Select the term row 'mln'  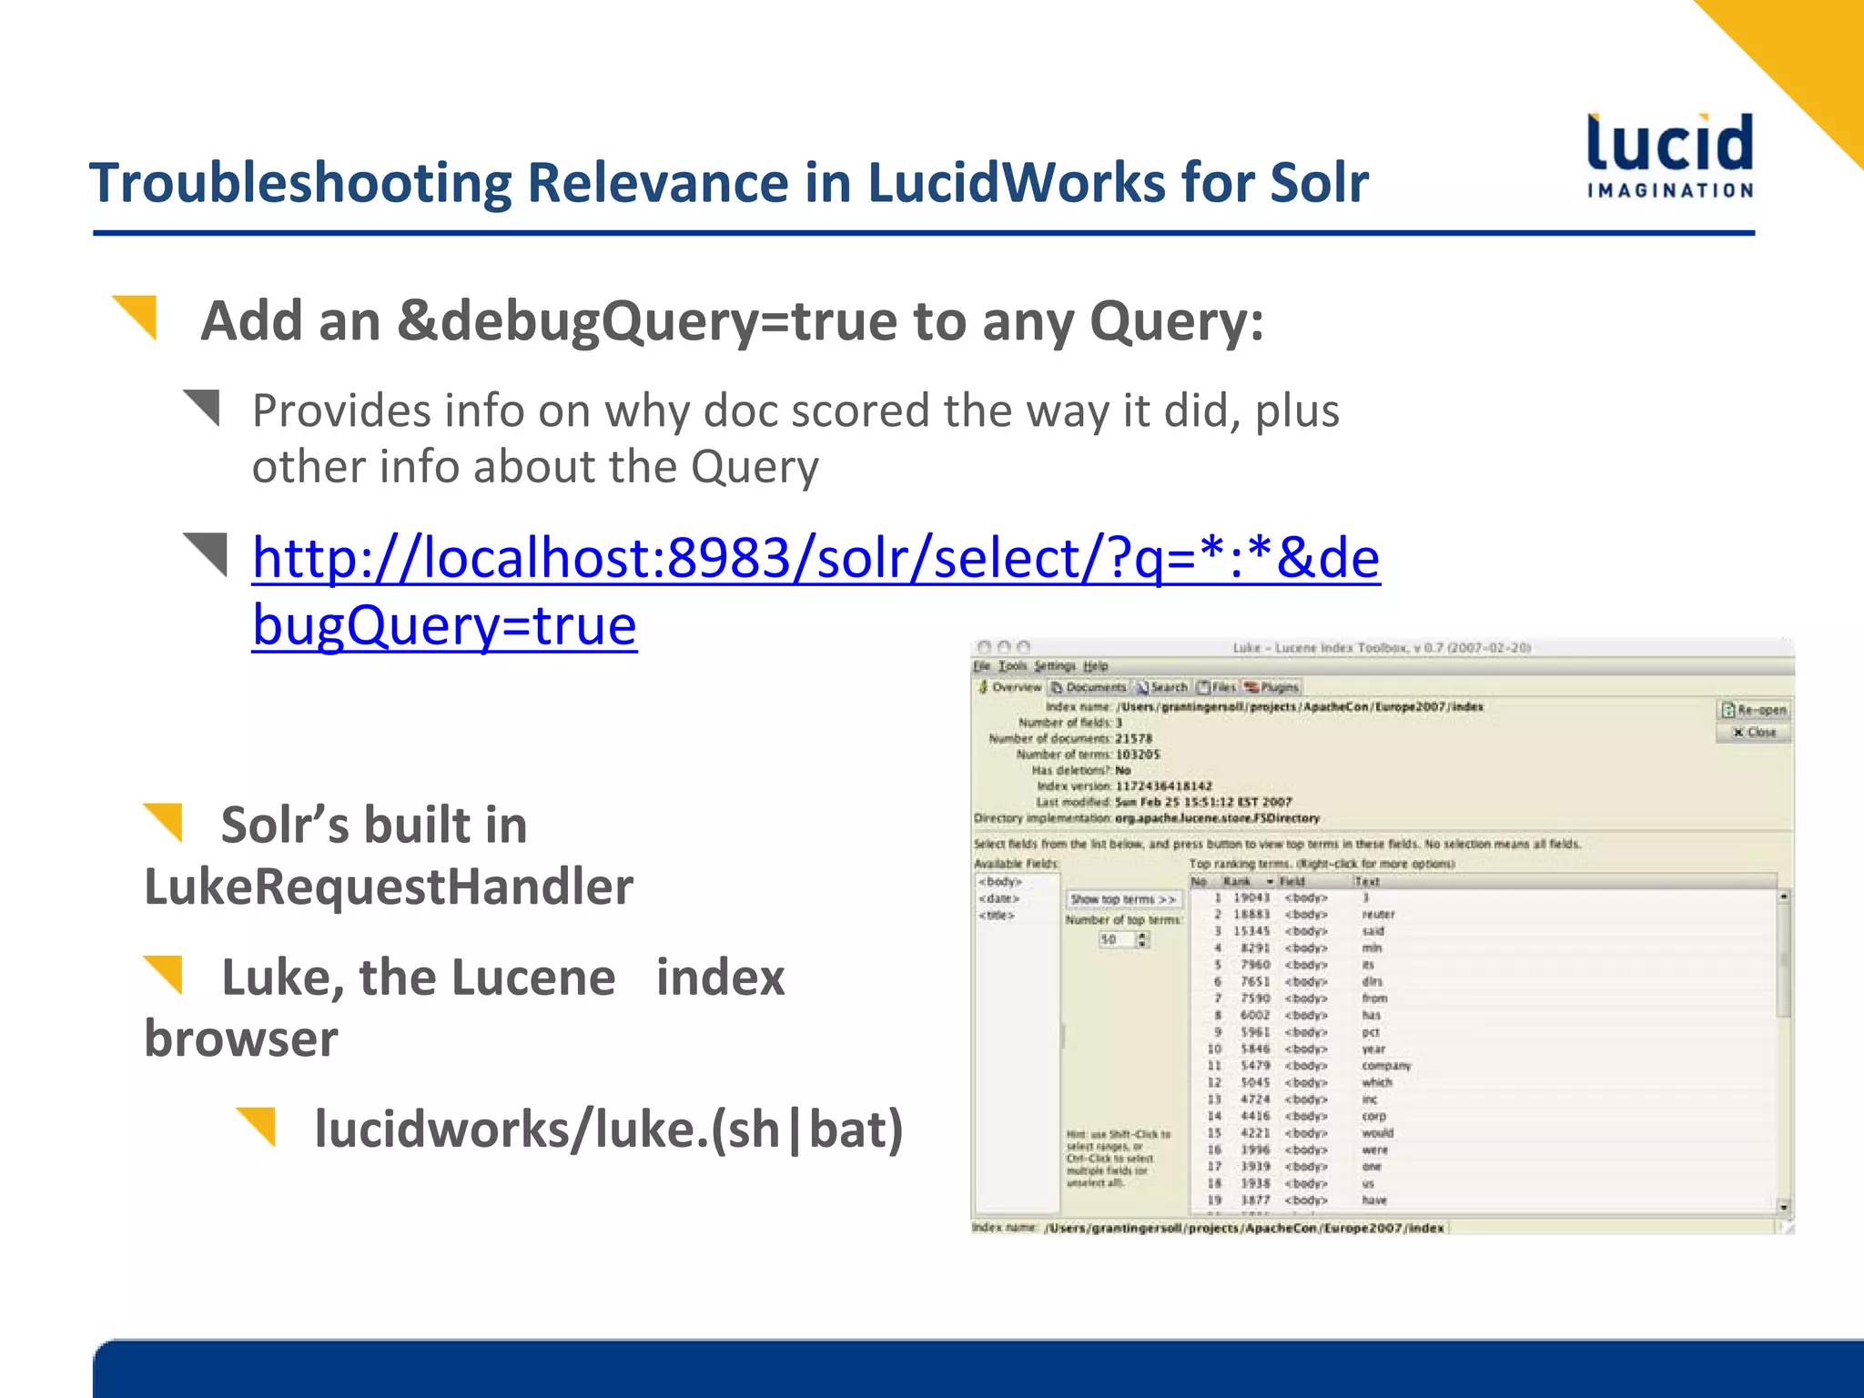1484,947
